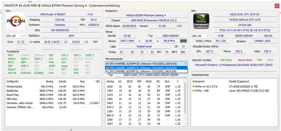Image resolution: width=281 pixels, height=131 pixels.
Task: Click the A500014 MCU value
Action: (x=94, y=25)
